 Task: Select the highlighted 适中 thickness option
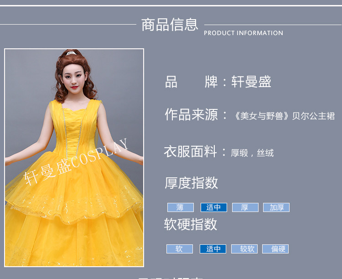click(x=213, y=207)
